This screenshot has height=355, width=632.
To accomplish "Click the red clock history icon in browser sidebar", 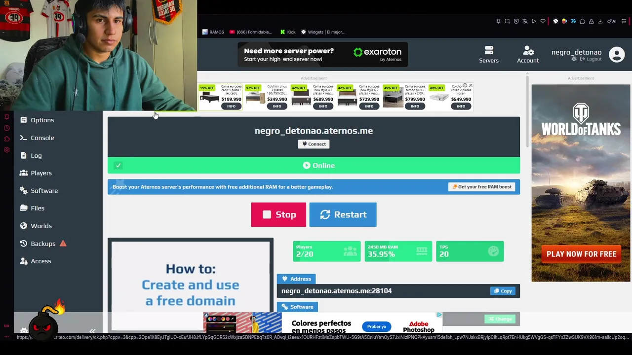I will [x=7, y=128].
